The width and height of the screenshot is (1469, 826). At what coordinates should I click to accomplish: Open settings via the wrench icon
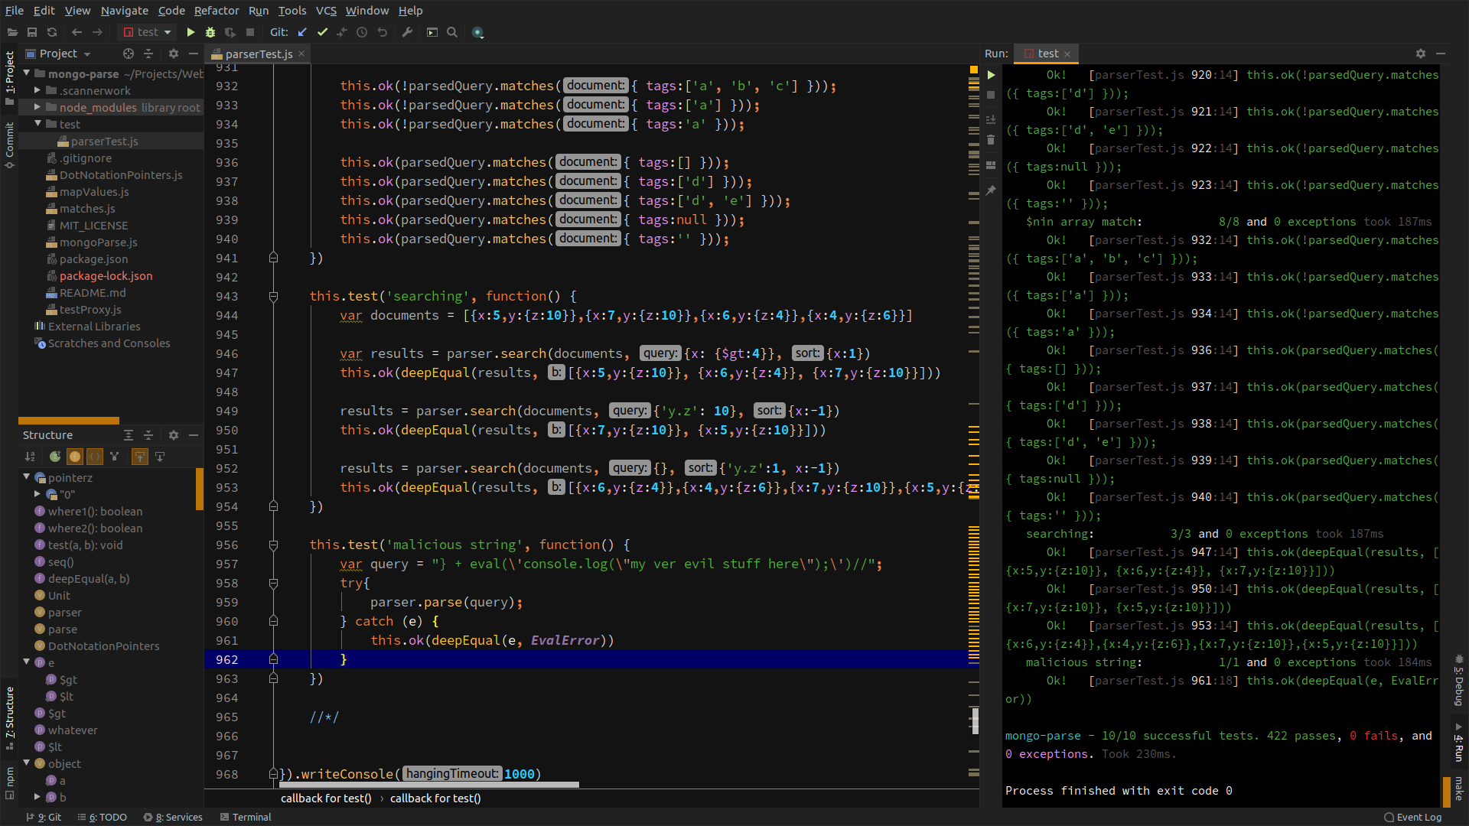pos(407,32)
